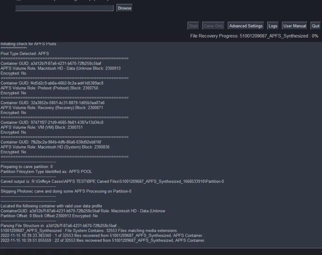Viewport: 322px width, 255px height.
Task: Click 'Encrypted: No' under Macintosh HD - Data
Action: point(13,73)
